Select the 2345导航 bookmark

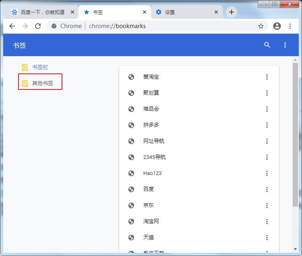click(x=199, y=157)
